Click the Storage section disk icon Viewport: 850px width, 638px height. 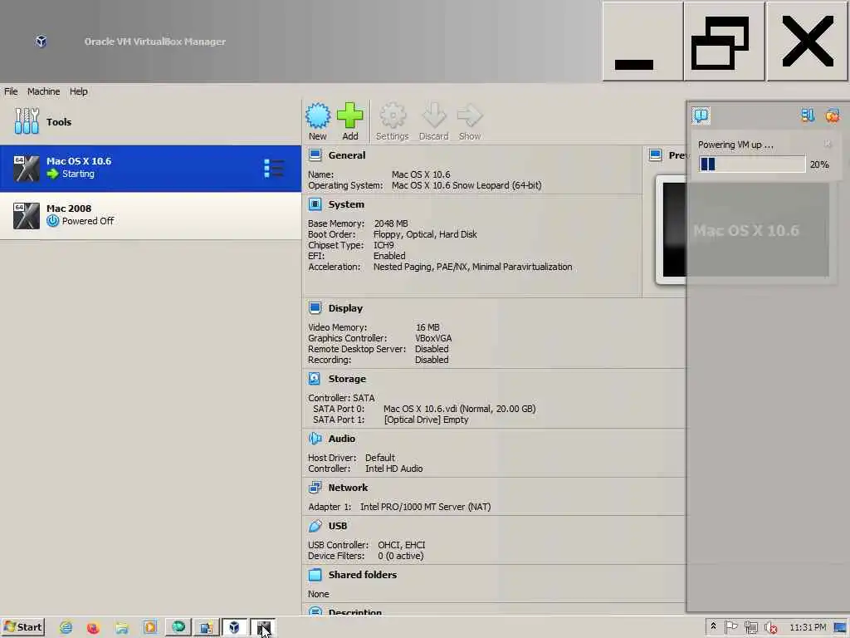[315, 379]
